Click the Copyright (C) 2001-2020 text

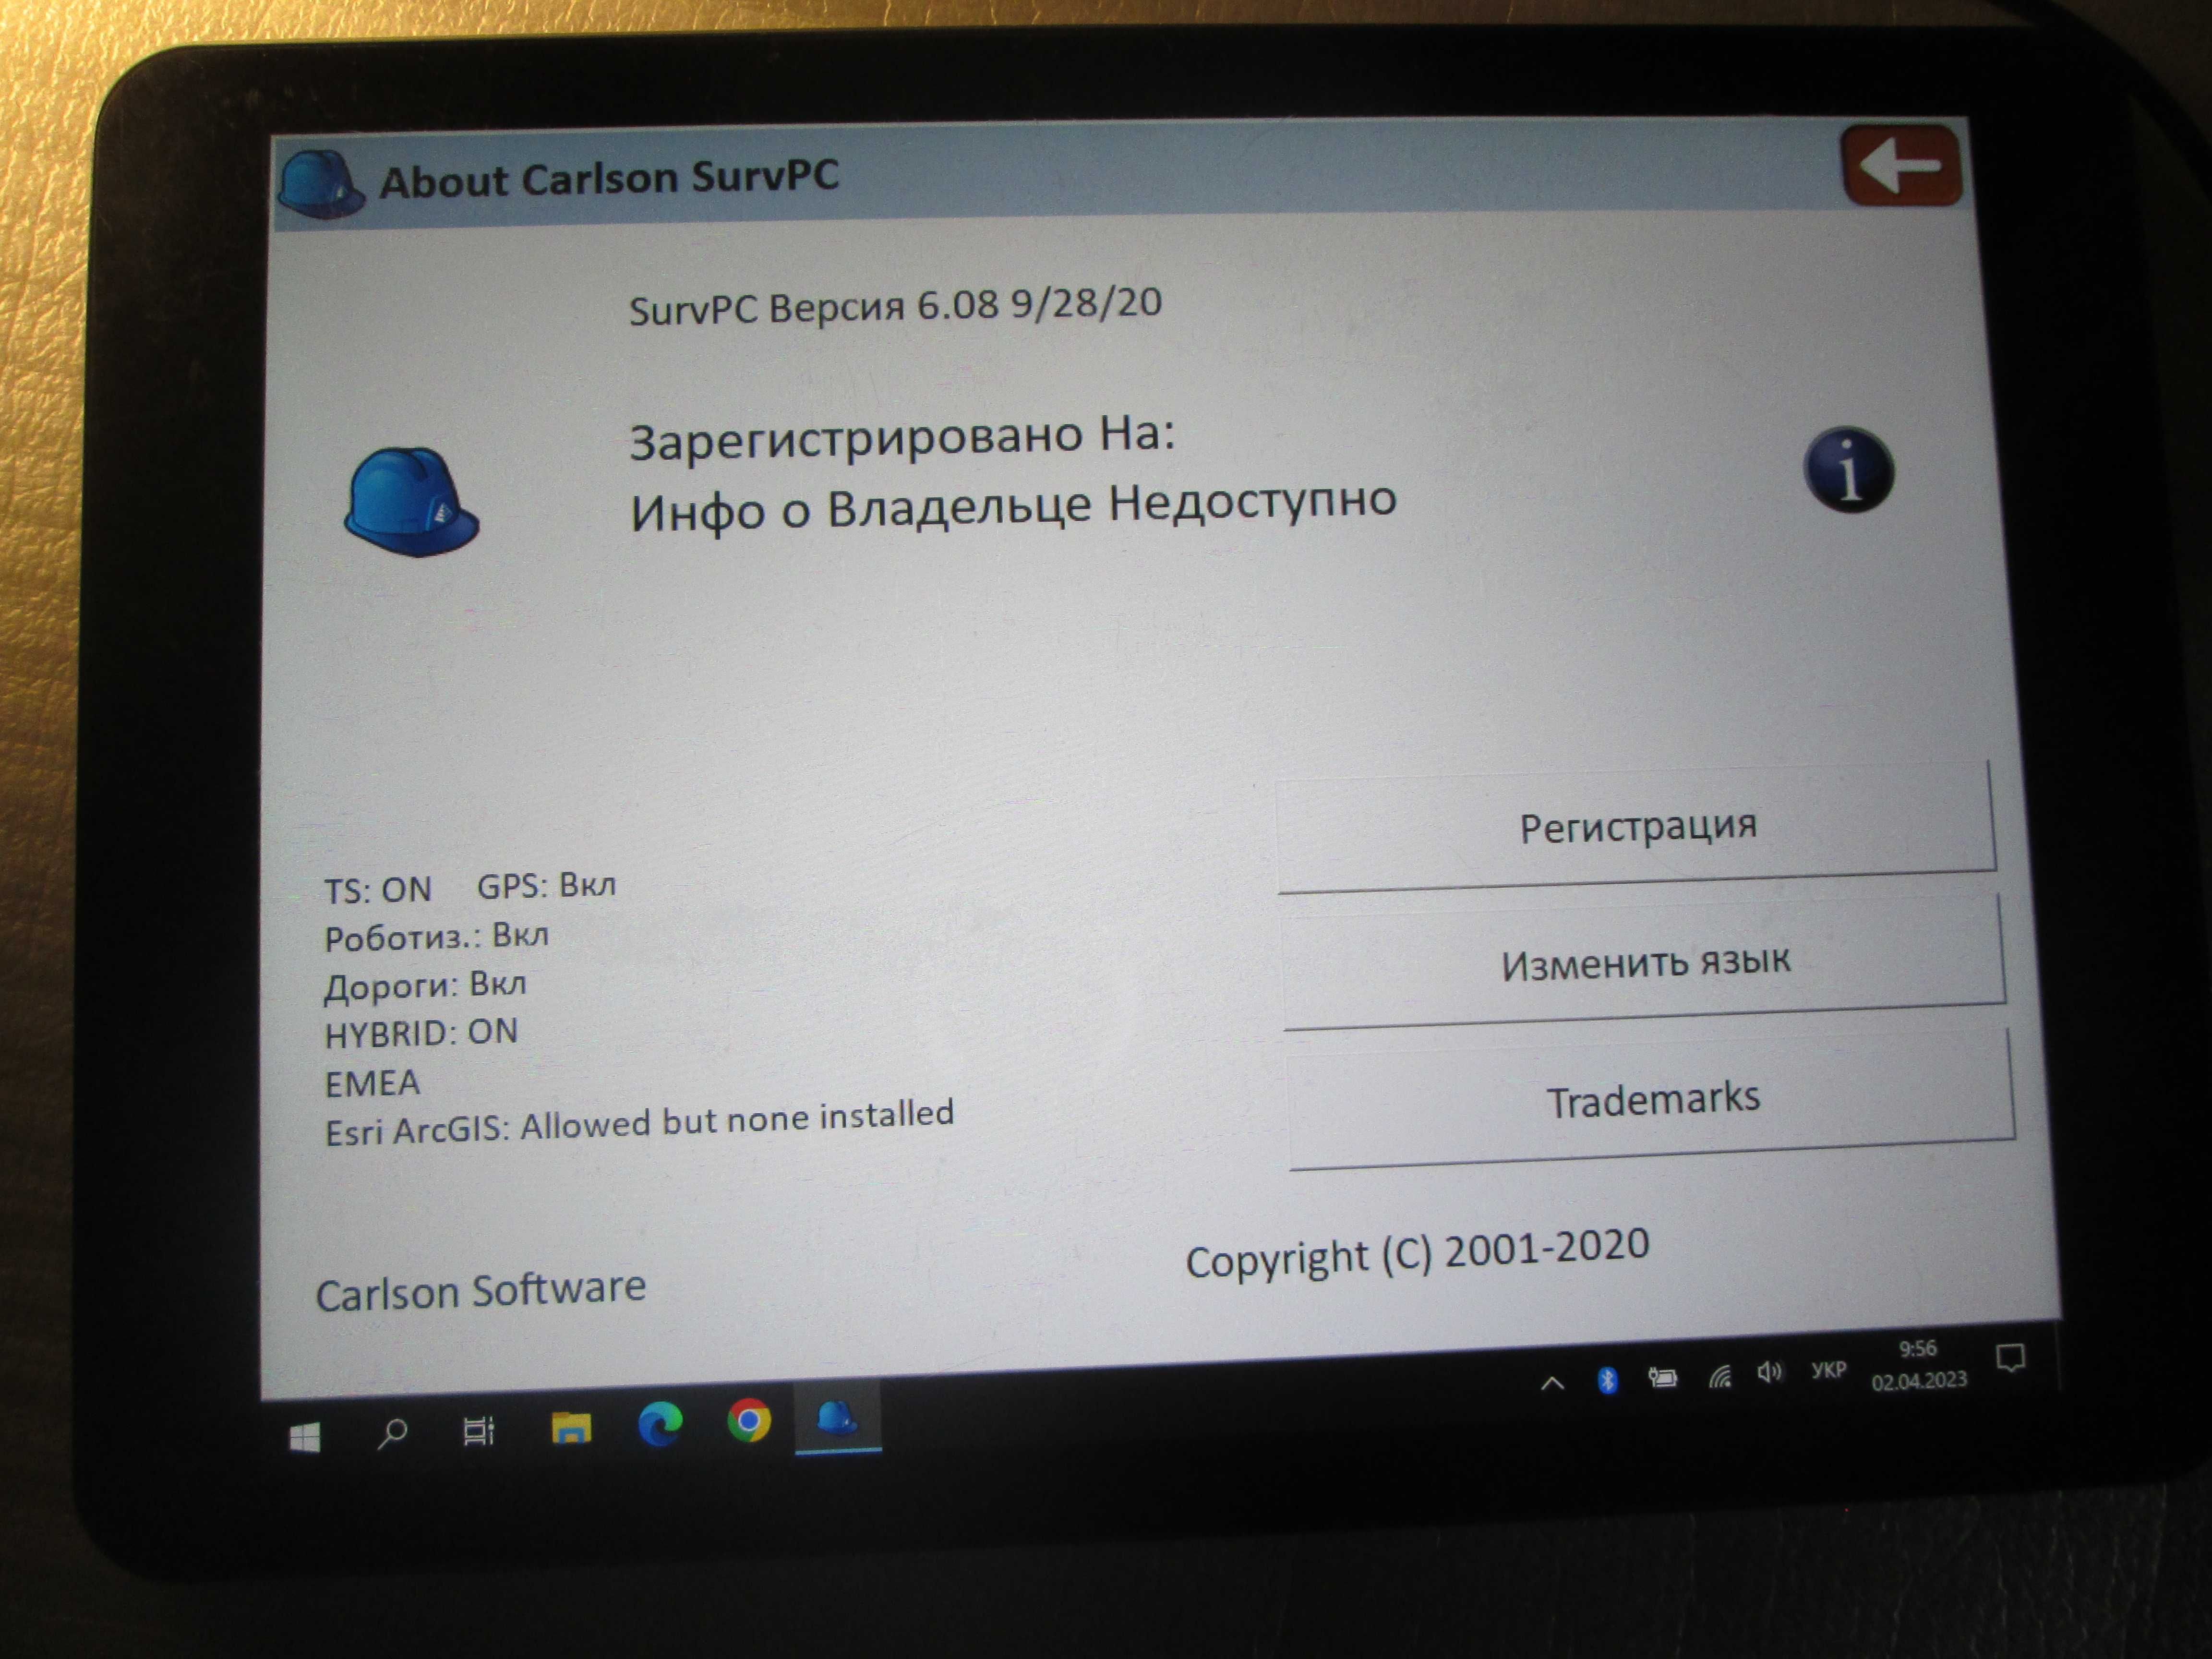pos(1417,1253)
